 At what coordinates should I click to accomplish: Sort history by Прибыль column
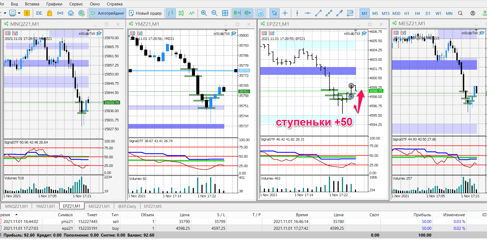(422, 215)
